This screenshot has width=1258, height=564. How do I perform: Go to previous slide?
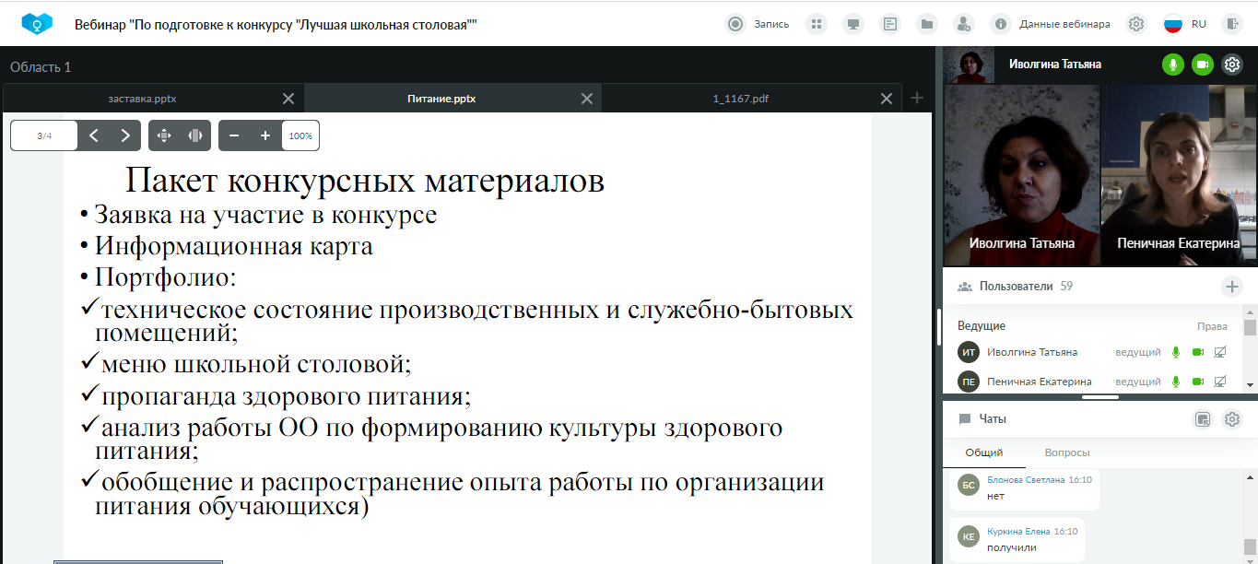pyautogui.click(x=94, y=135)
